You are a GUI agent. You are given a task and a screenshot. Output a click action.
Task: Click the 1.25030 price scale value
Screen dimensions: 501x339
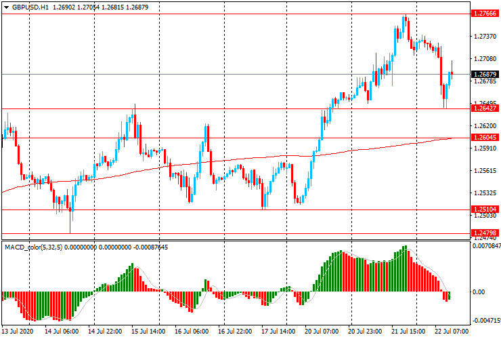click(x=485, y=216)
